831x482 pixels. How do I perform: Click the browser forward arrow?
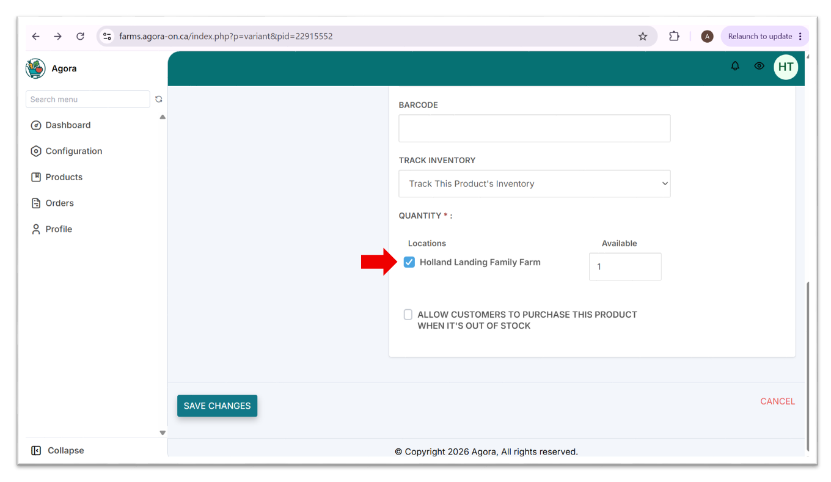point(57,36)
